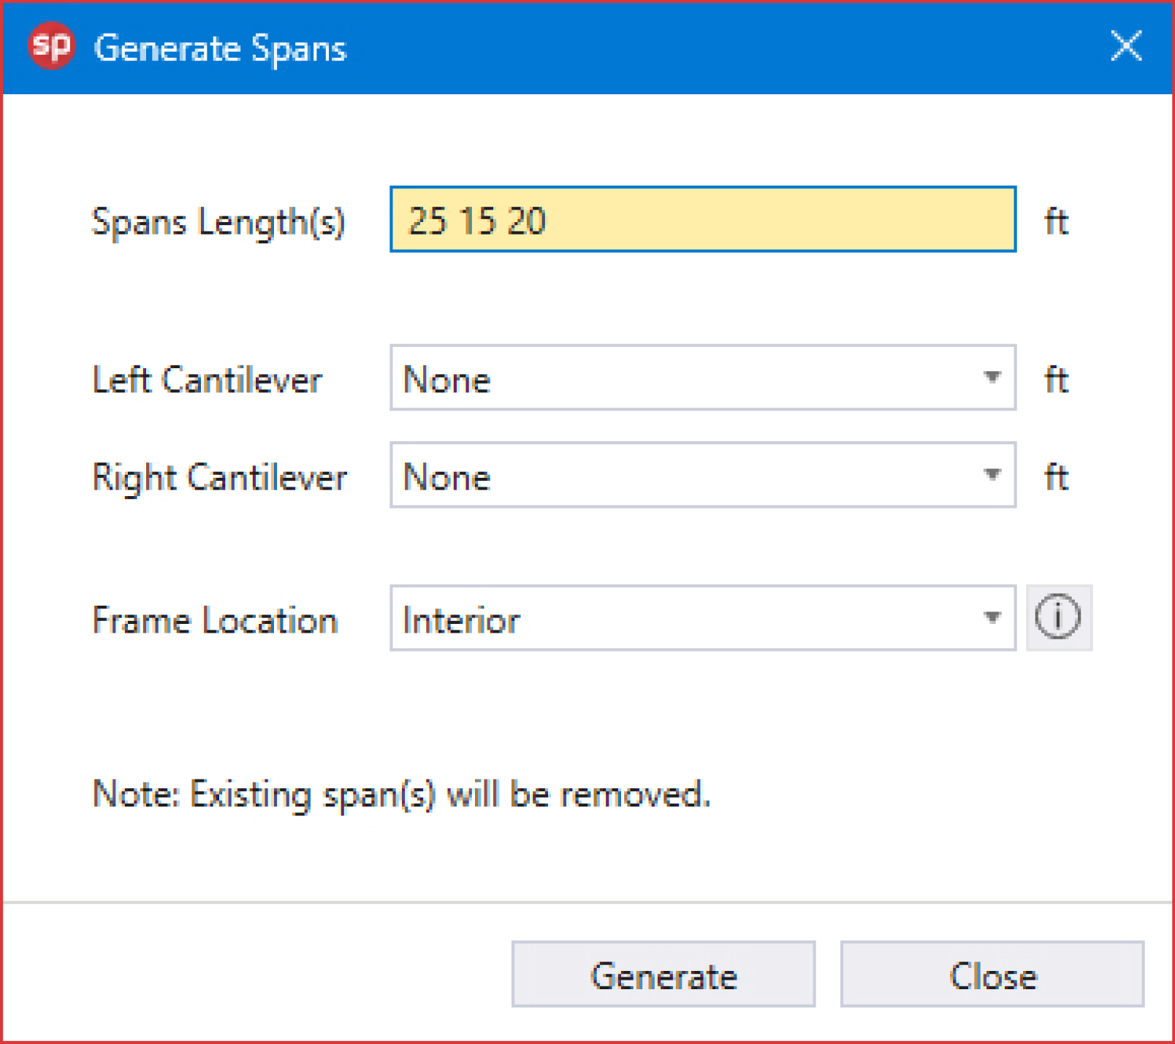The image size is (1175, 1044).
Task: Open the Frame Location info icon
Action: click(1058, 618)
